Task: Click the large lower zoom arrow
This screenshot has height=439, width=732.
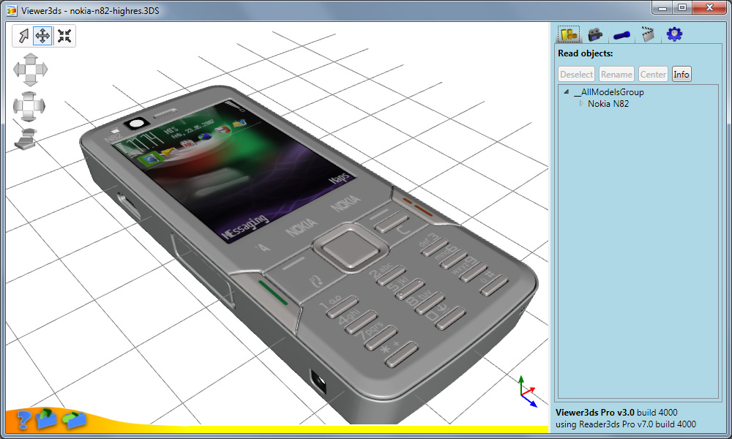Action: (x=25, y=143)
